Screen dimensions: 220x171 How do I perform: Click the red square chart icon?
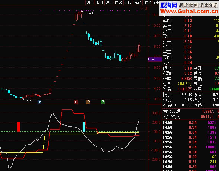[146, 8]
